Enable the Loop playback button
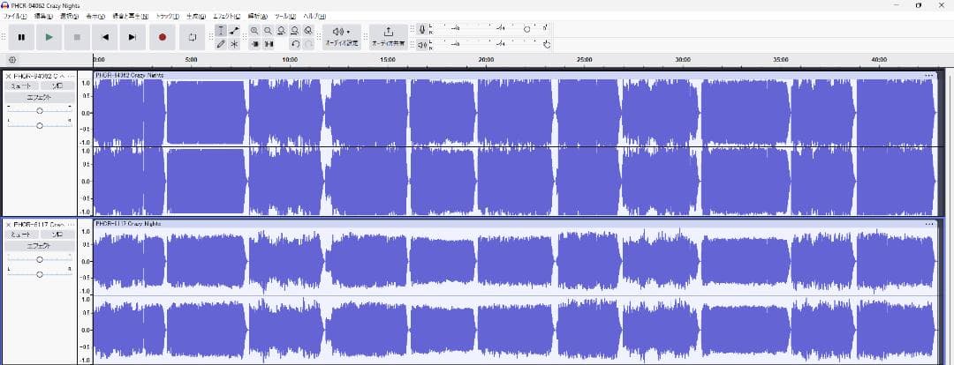The width and height of the screenshot is (954, 365). pyautogui.click(x=192, y=37)
